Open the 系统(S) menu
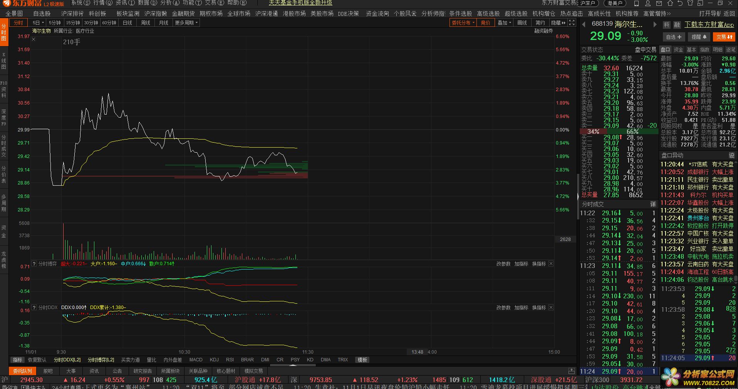The height and width of the screenshot is (389, 738). (x=80, y=3)
